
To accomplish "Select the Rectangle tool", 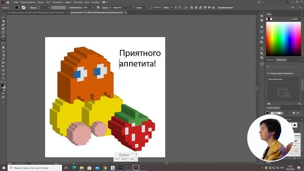I will 3,32.
